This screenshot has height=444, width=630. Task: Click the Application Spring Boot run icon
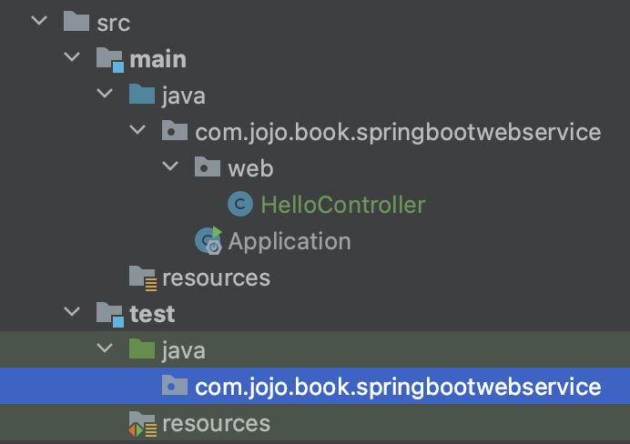[208, 240]
